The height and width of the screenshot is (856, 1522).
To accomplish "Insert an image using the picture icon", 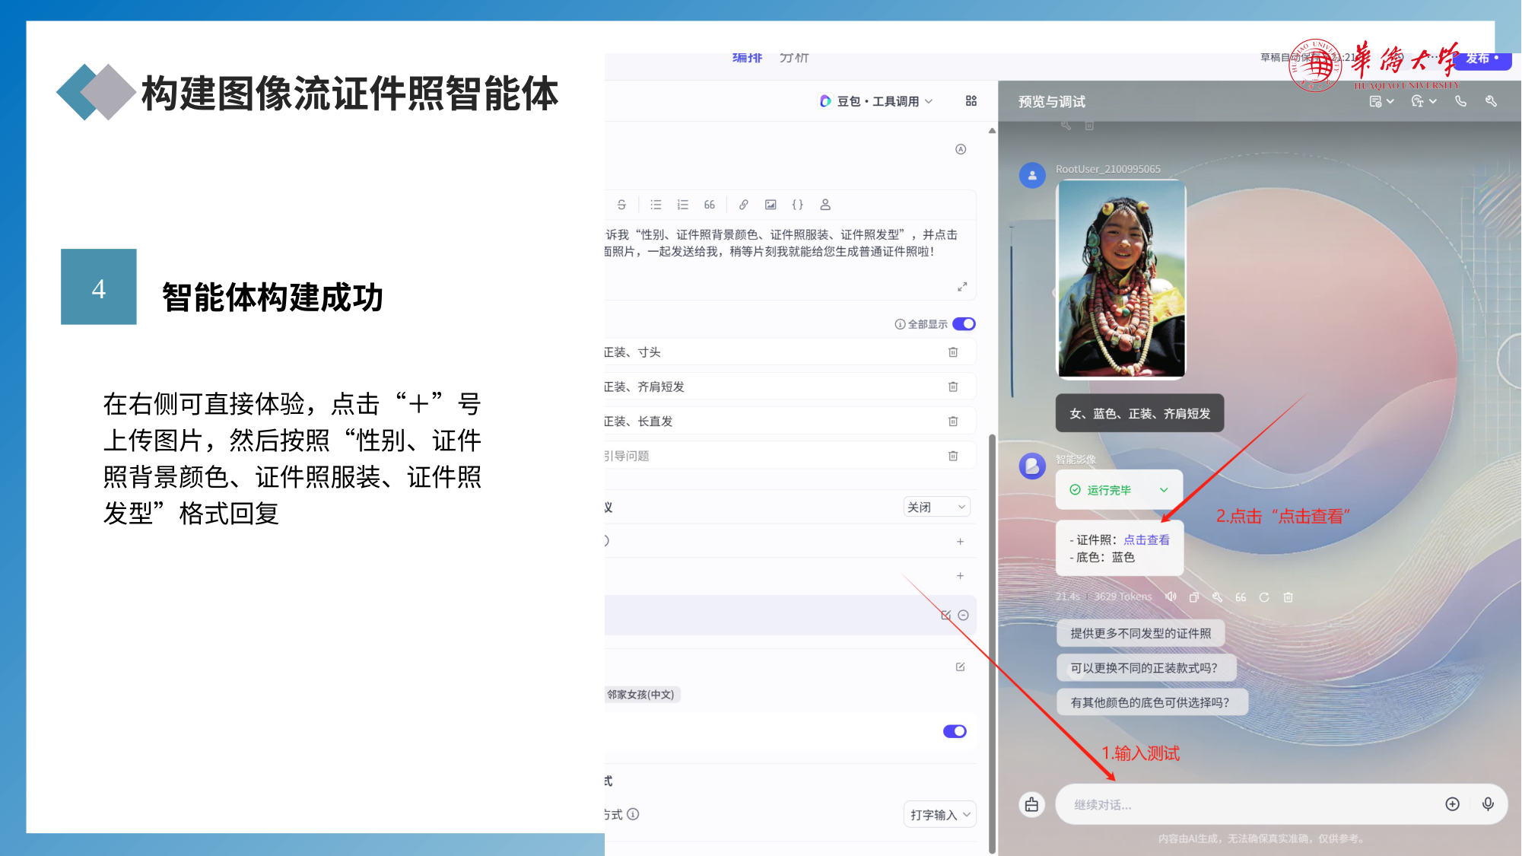I will click(x=771, y=205).
